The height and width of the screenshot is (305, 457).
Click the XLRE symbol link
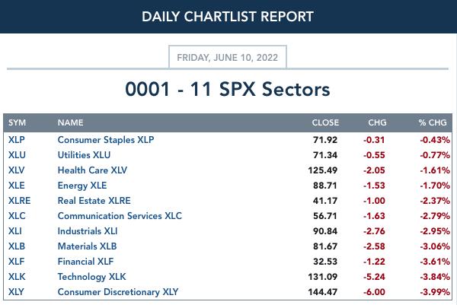pos(19,201)
